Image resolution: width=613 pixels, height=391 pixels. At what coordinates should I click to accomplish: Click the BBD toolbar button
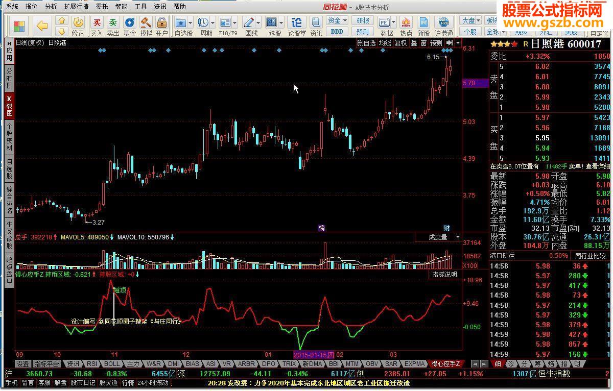337,31
